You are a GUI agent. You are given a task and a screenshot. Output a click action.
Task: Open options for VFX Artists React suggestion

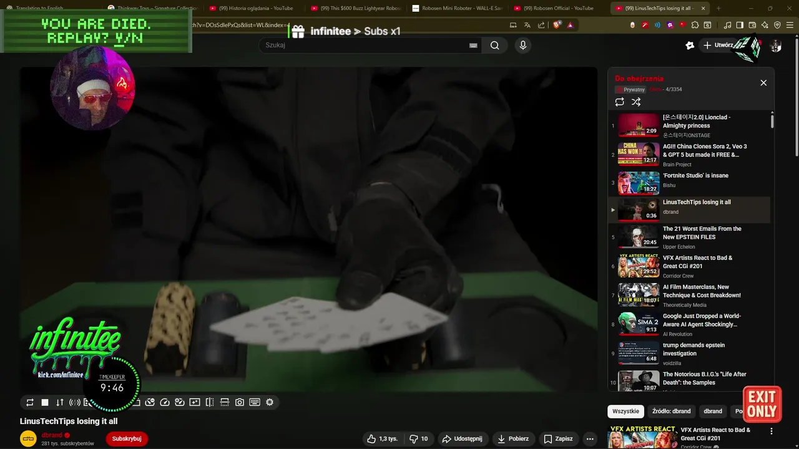click(x=772, y=431)
